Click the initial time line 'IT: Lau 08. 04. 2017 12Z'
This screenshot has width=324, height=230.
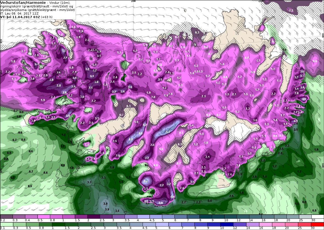click(19, 13)
